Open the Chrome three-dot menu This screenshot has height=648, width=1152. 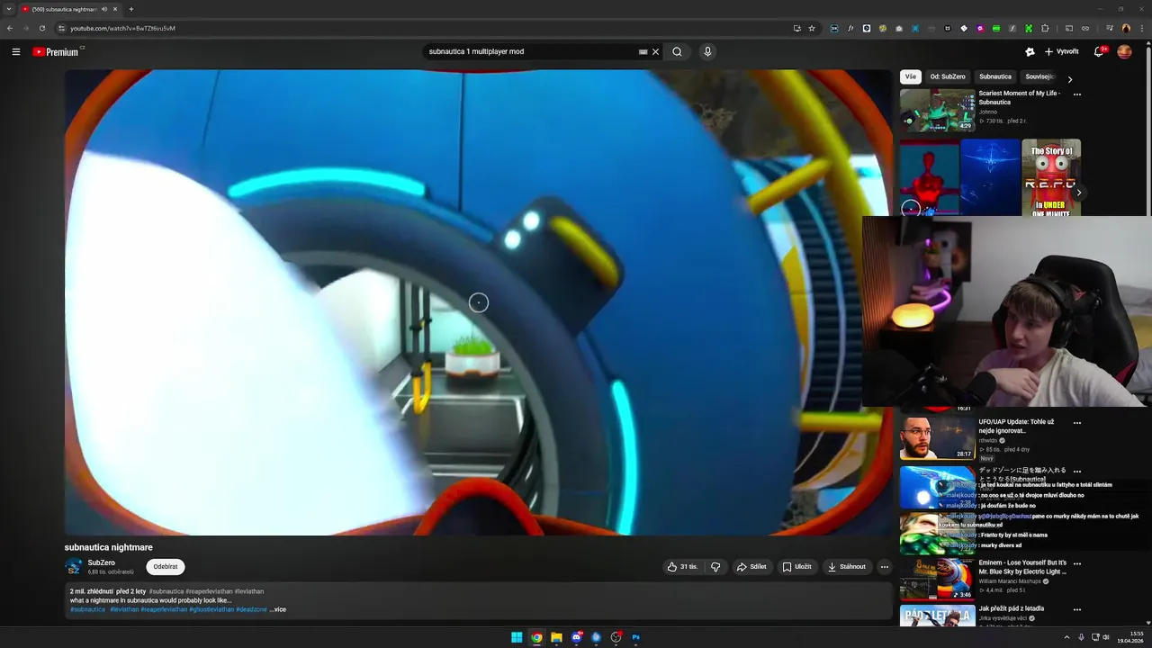point(1141,28)
